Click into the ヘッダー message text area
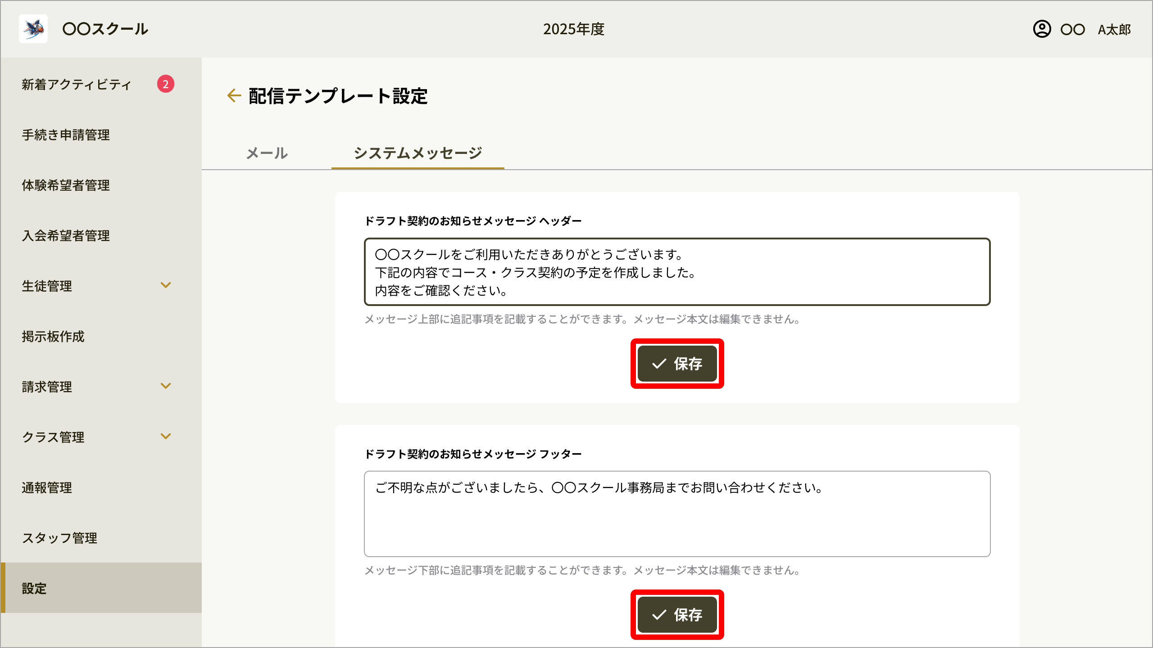The width and height of the screenshot is (1153, 648). click(677, 272)
